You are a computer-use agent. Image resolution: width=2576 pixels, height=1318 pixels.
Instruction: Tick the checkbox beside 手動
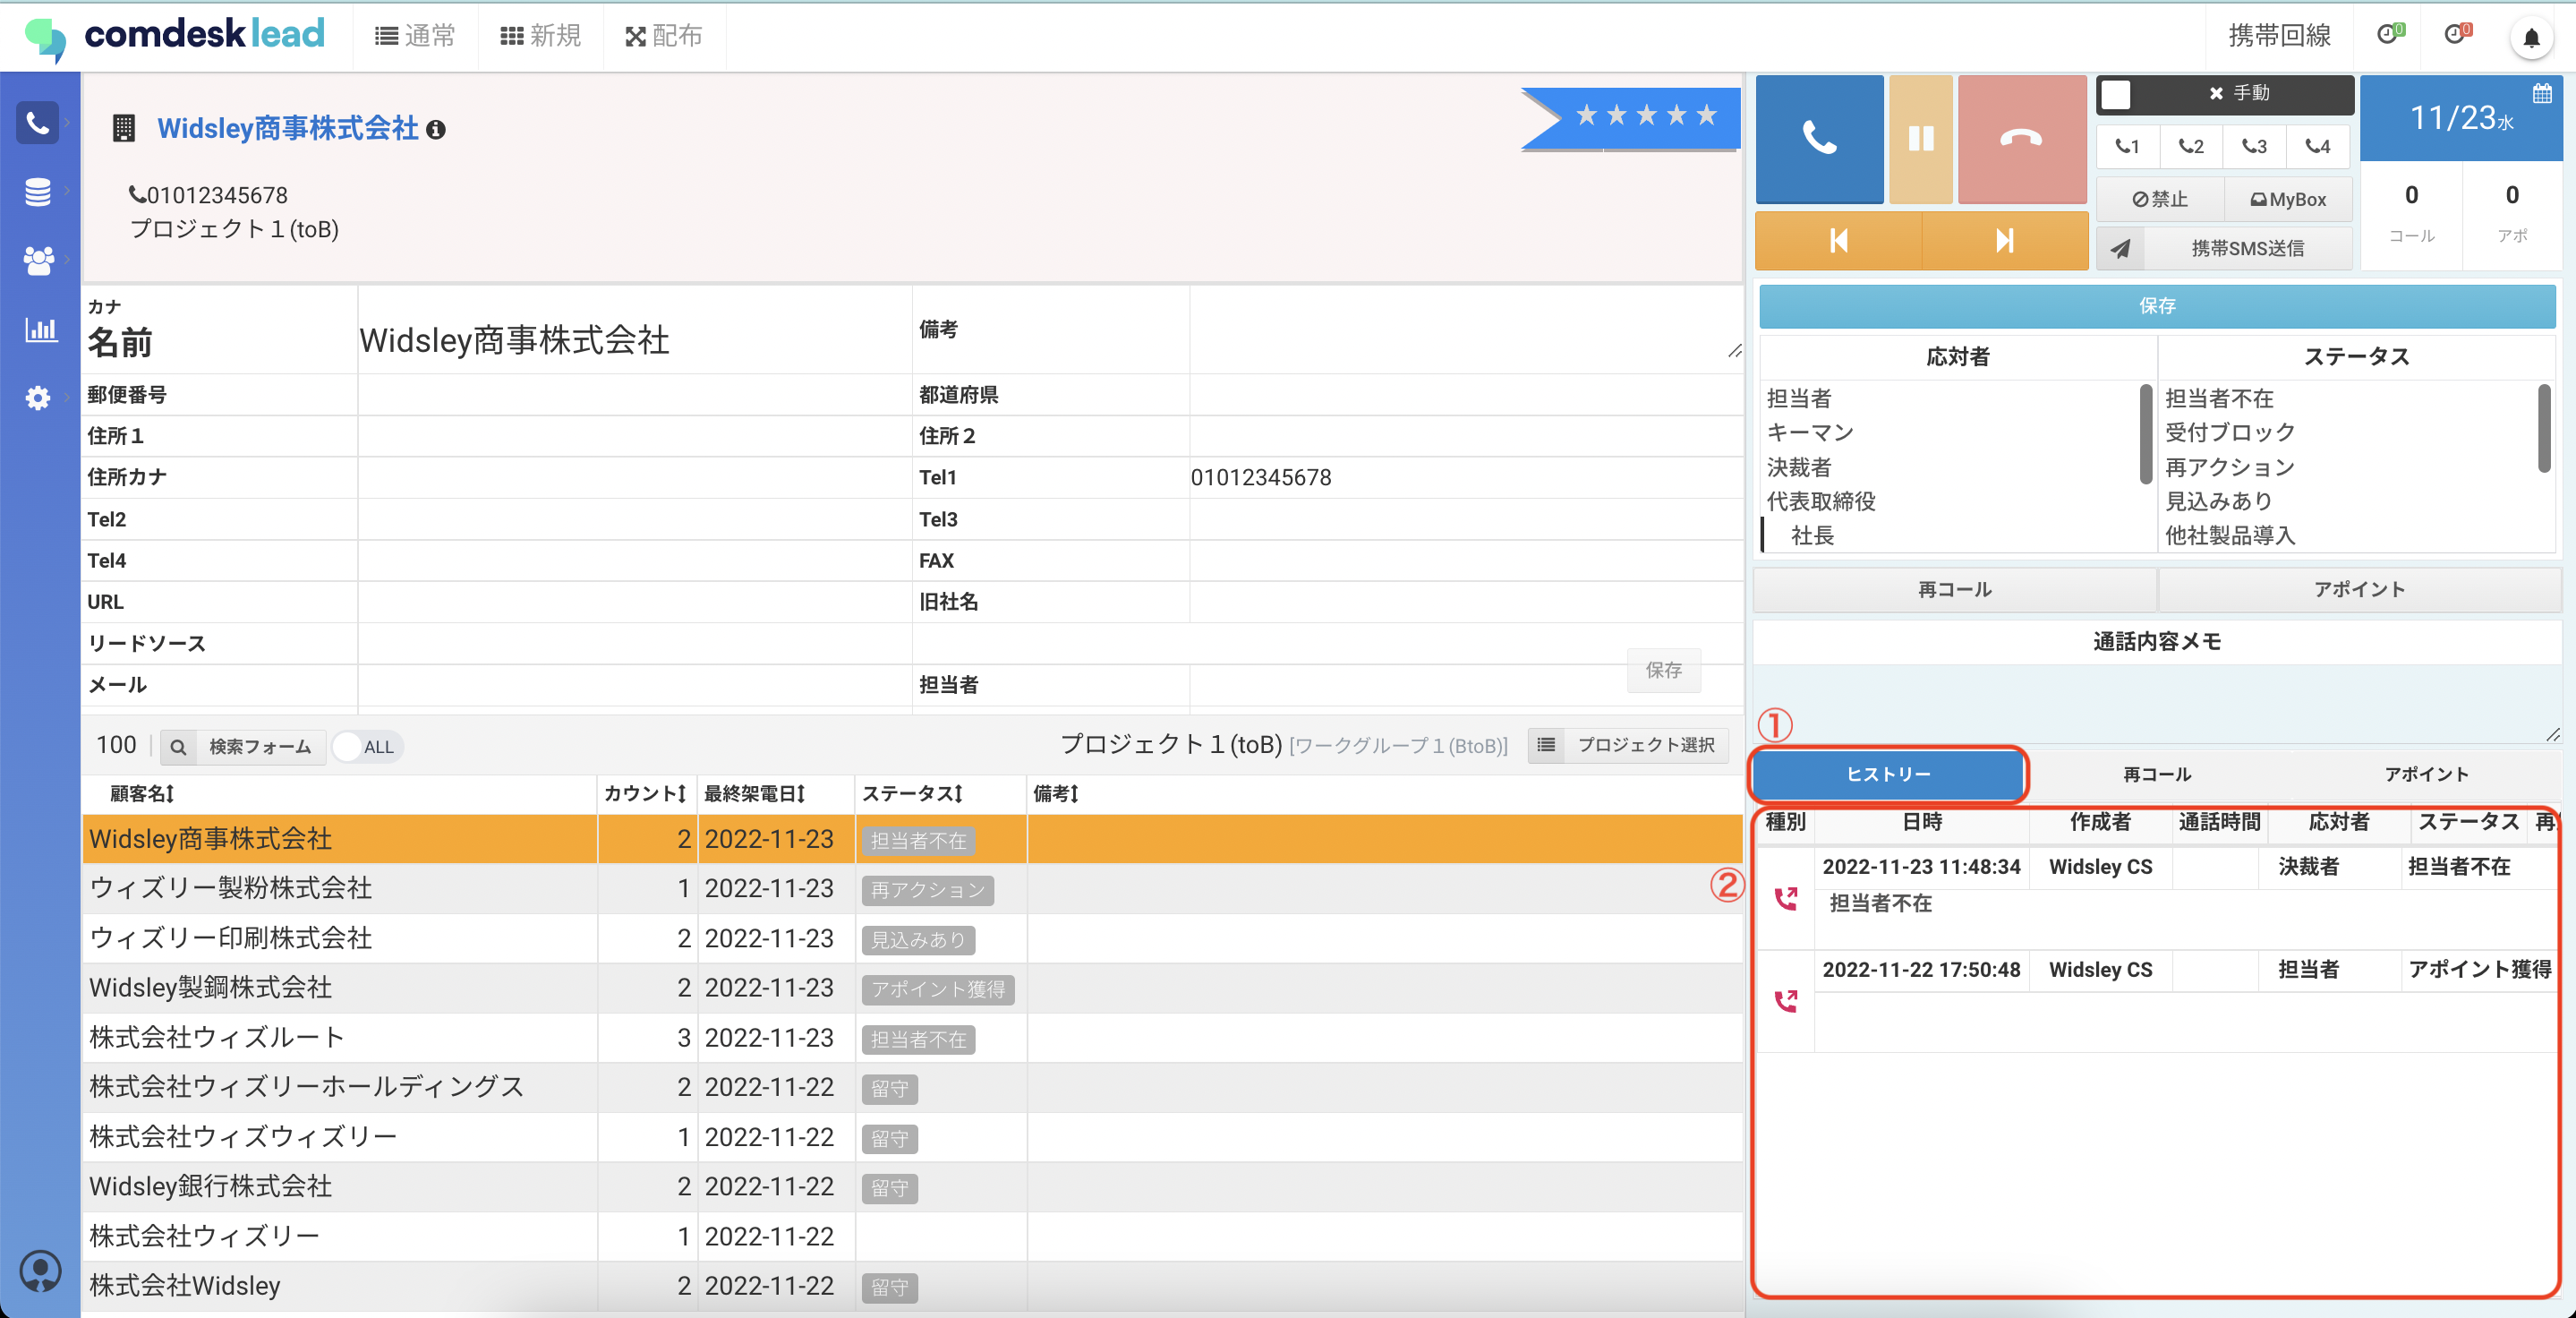coord(2116,94)
